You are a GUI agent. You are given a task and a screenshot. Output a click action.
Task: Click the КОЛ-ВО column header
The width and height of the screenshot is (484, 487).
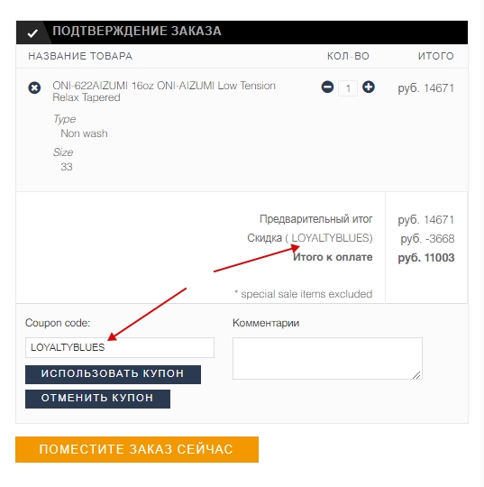348,56
